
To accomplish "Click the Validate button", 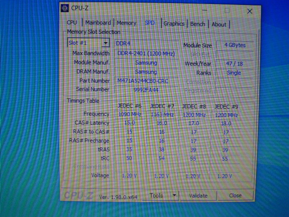I will pyautogui.click(x=198, y=196).
